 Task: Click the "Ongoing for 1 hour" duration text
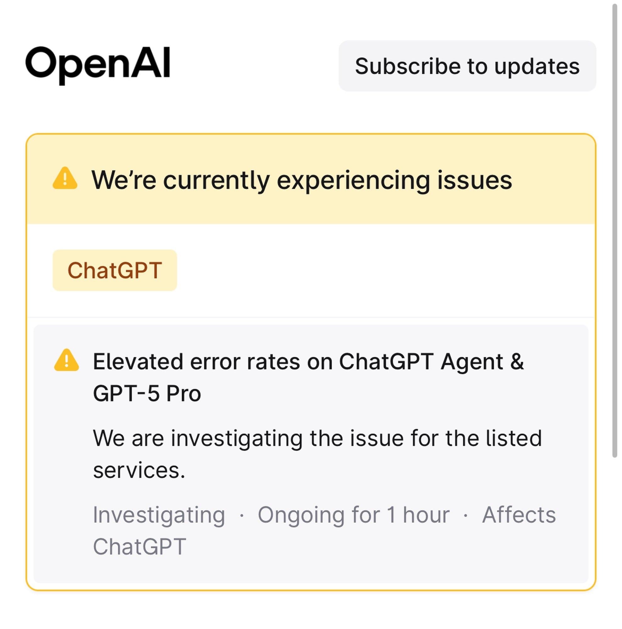pos(353,515)
